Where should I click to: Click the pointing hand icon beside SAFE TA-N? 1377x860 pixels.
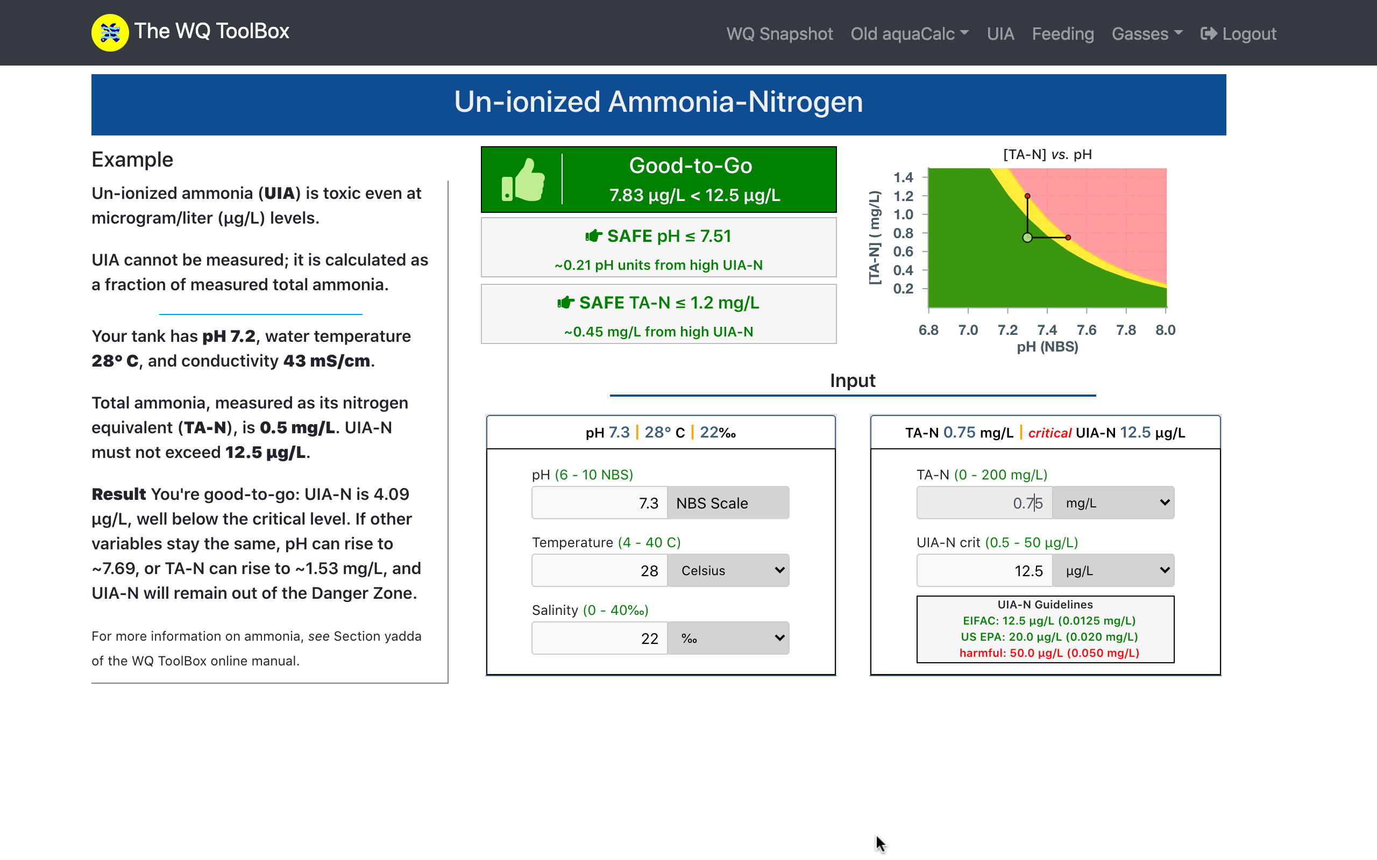(566, 303)
